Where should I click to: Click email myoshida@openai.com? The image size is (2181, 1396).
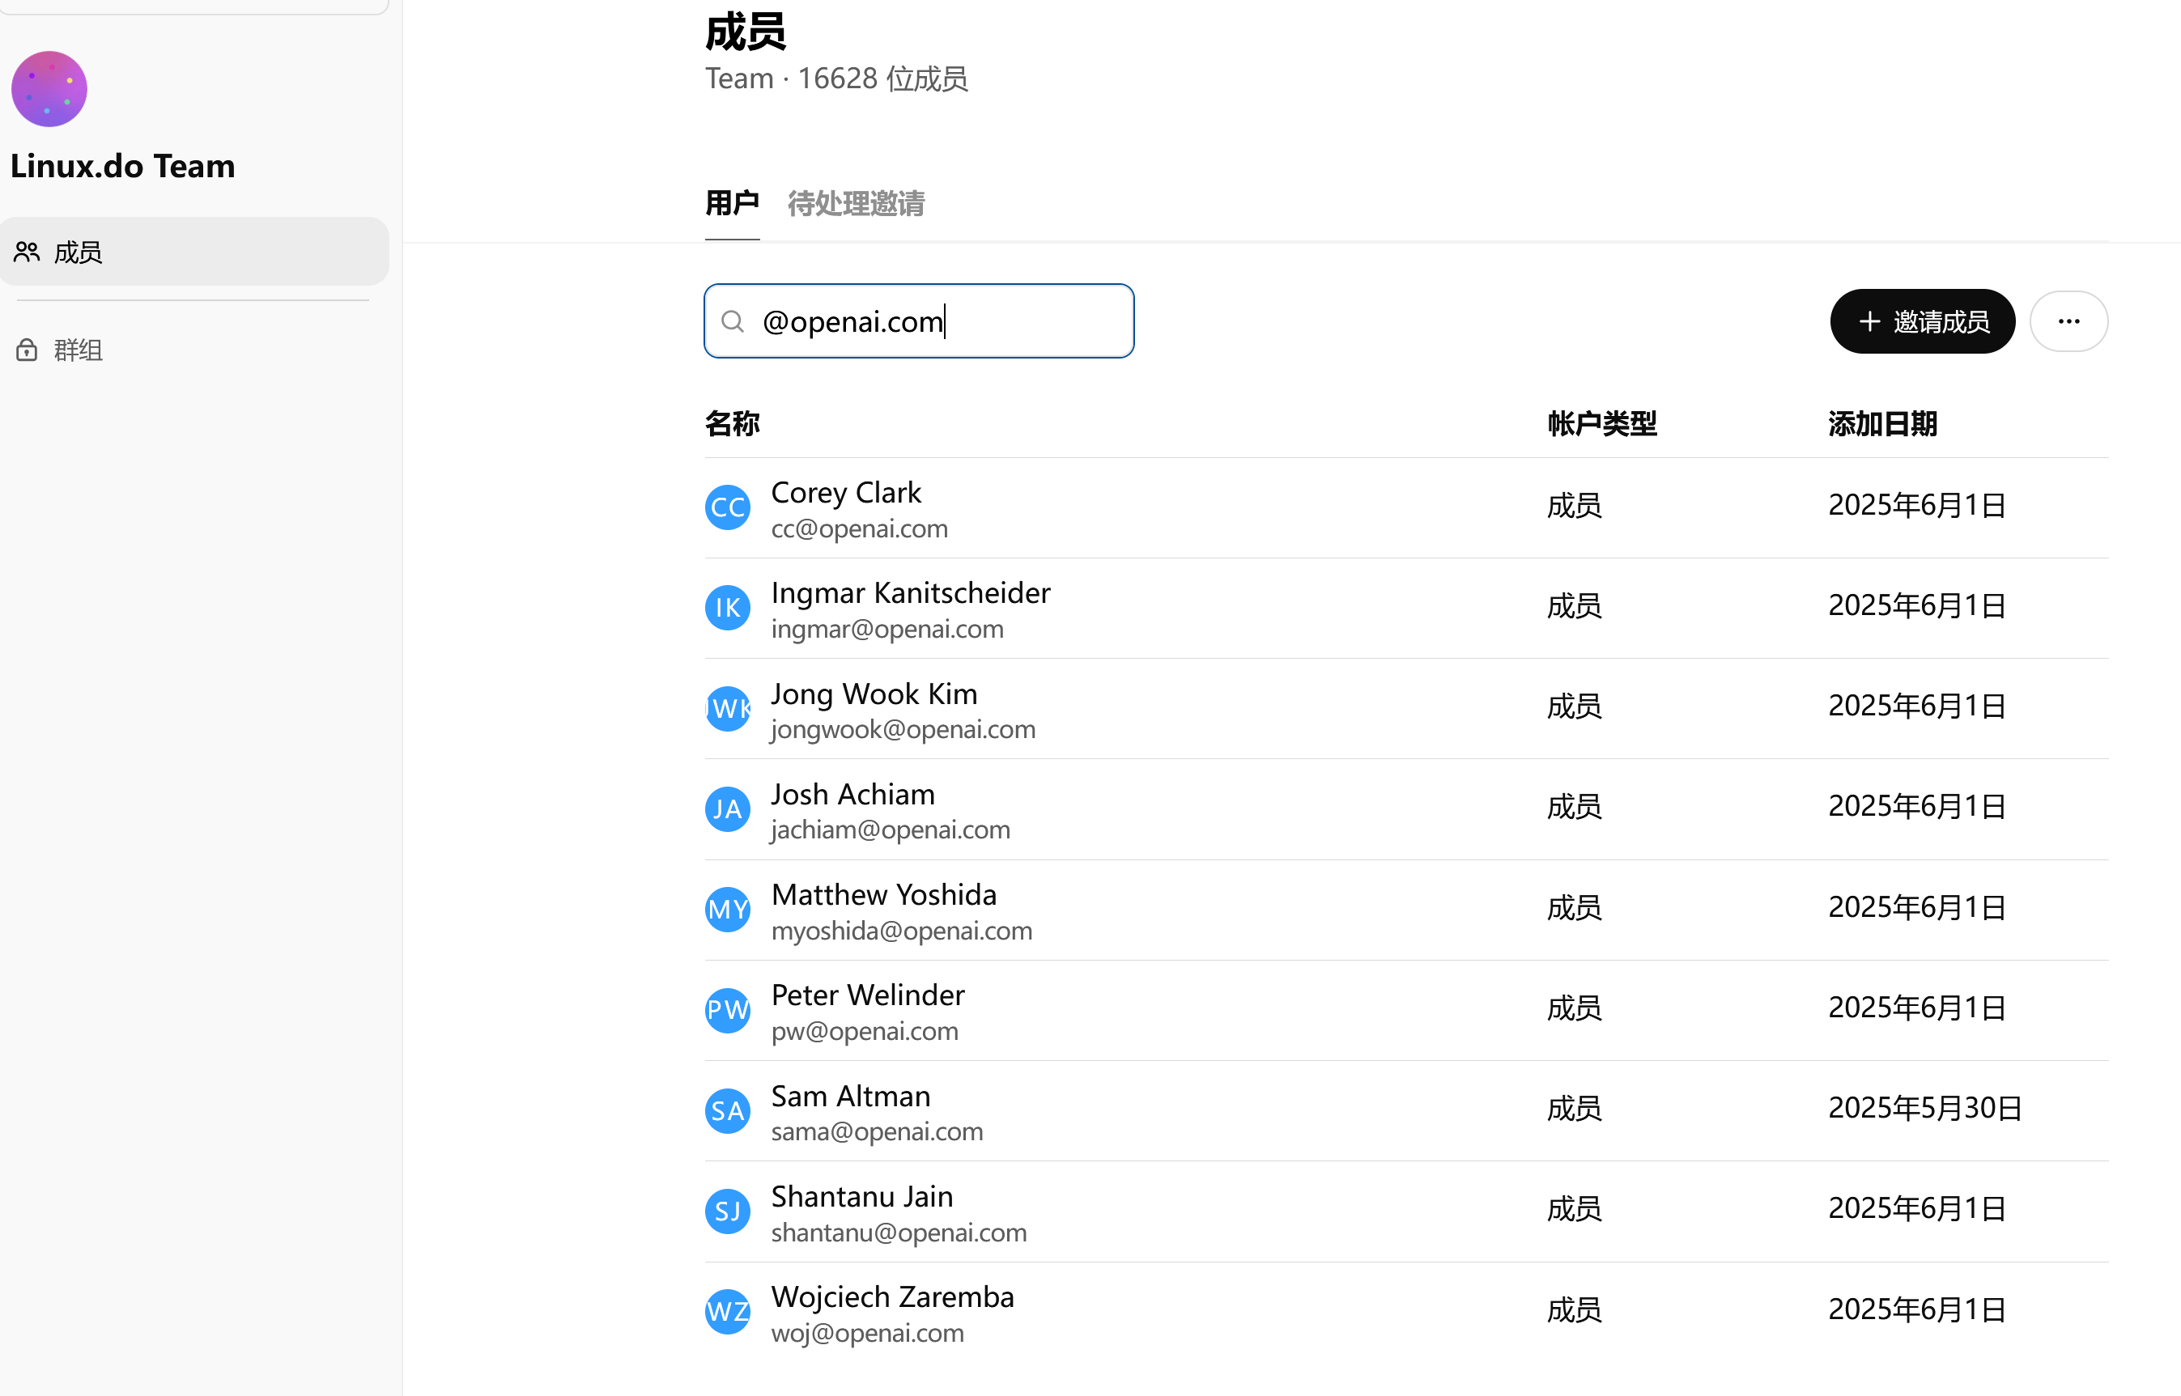(901, 931)
